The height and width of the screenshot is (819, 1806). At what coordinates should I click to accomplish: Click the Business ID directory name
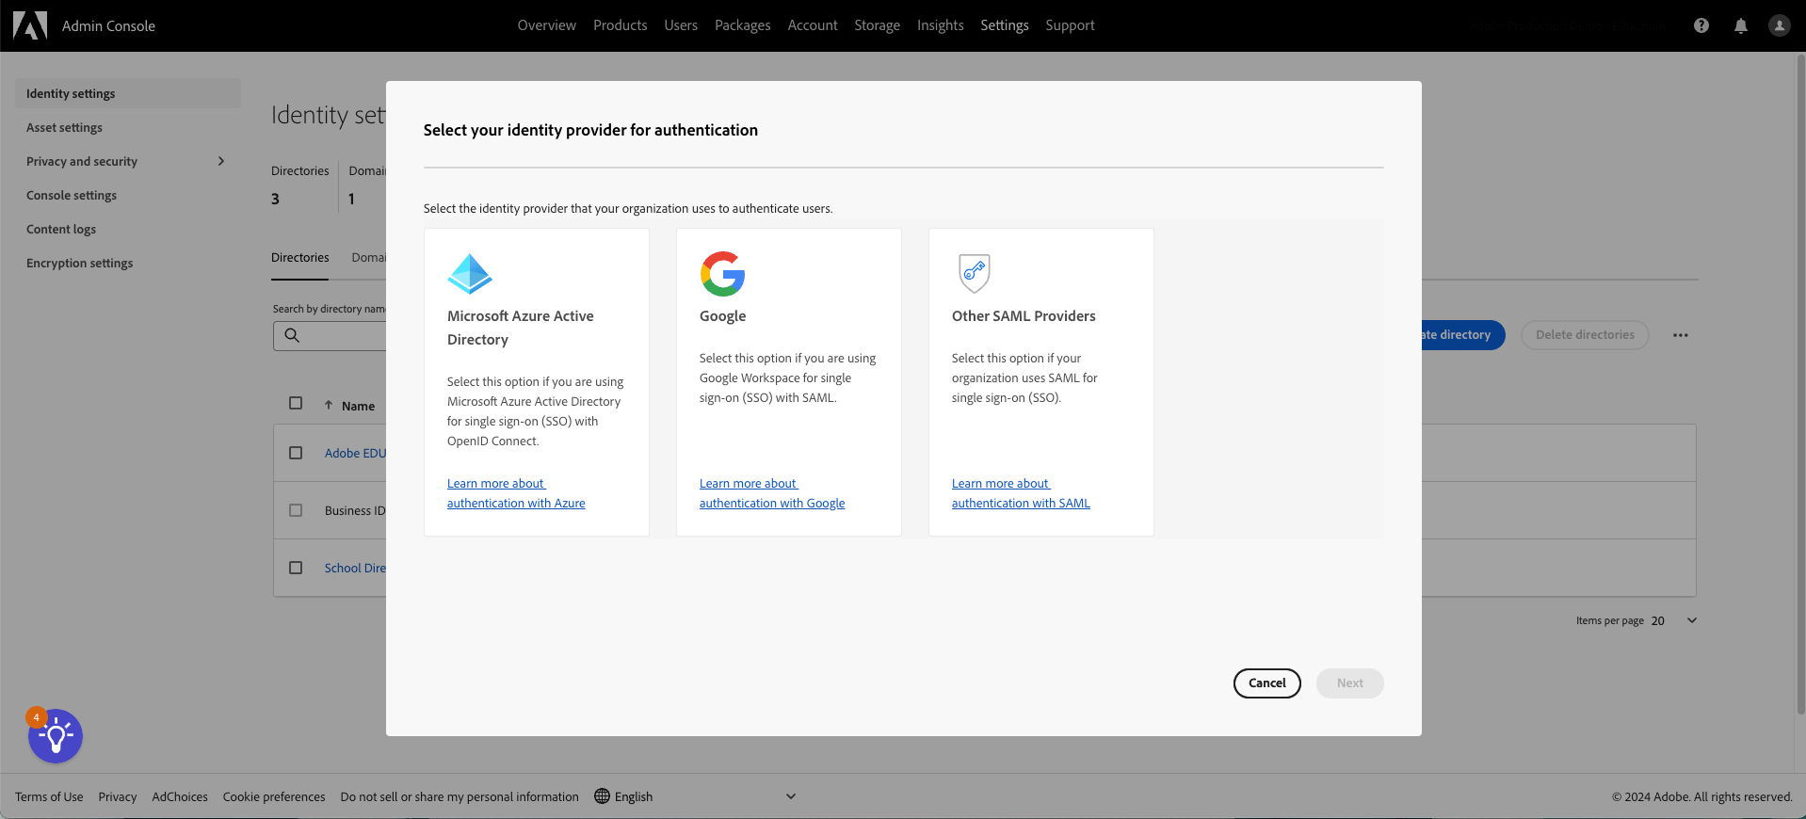click(355, 510)
